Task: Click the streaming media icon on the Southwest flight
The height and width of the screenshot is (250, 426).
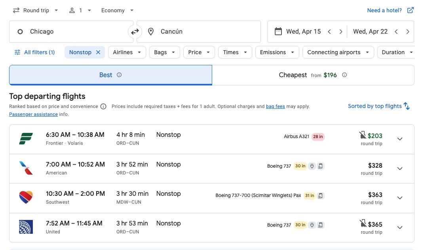Action: coord(321,195)
